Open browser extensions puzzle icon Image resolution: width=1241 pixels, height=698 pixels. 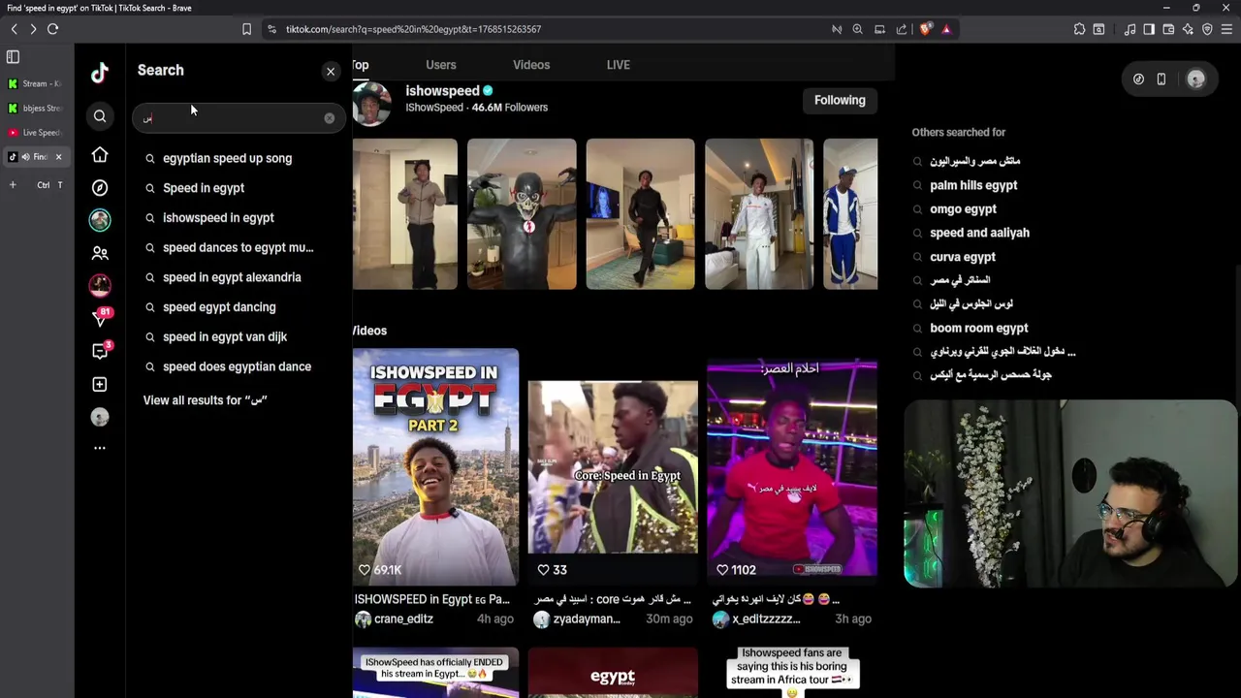click(1079, 29)
